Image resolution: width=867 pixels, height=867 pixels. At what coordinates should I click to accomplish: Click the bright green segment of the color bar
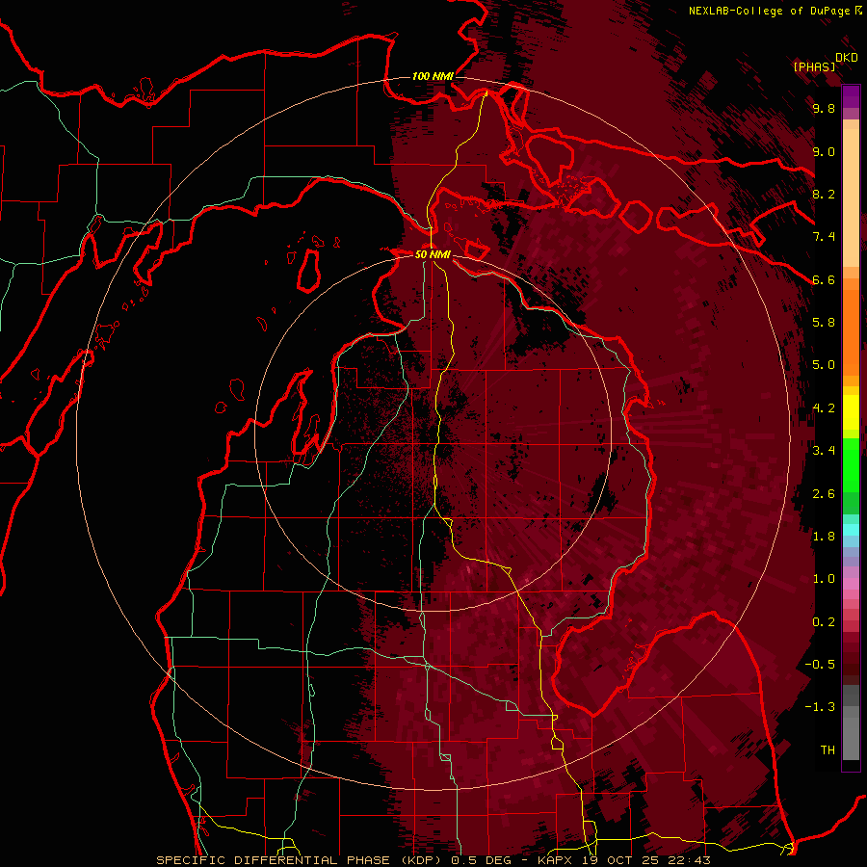851,464
